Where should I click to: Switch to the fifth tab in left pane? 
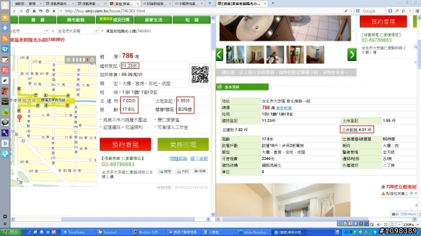pos(157,3)
